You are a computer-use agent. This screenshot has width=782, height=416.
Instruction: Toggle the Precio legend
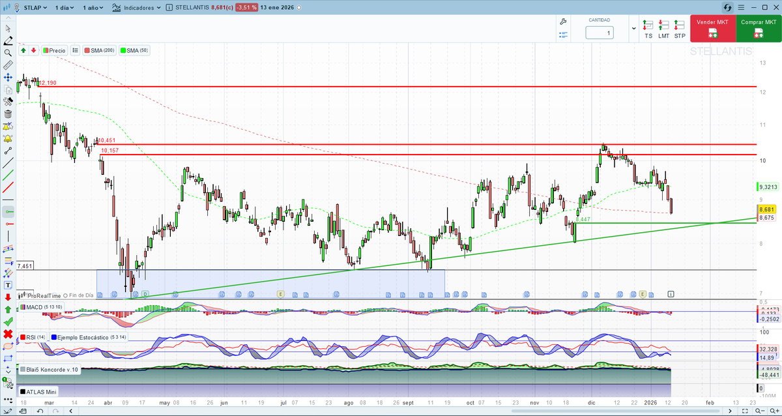point(55,50)
